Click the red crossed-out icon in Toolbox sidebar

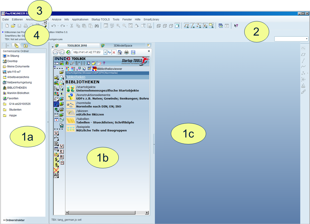point(56,170)
